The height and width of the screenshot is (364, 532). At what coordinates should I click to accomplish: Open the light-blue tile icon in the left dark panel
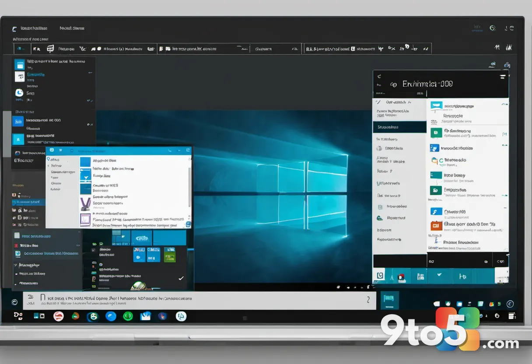[x=19, y=140]
